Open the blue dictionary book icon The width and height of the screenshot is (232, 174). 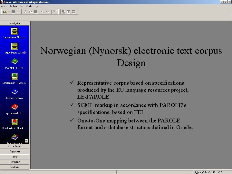click(15, 92)
